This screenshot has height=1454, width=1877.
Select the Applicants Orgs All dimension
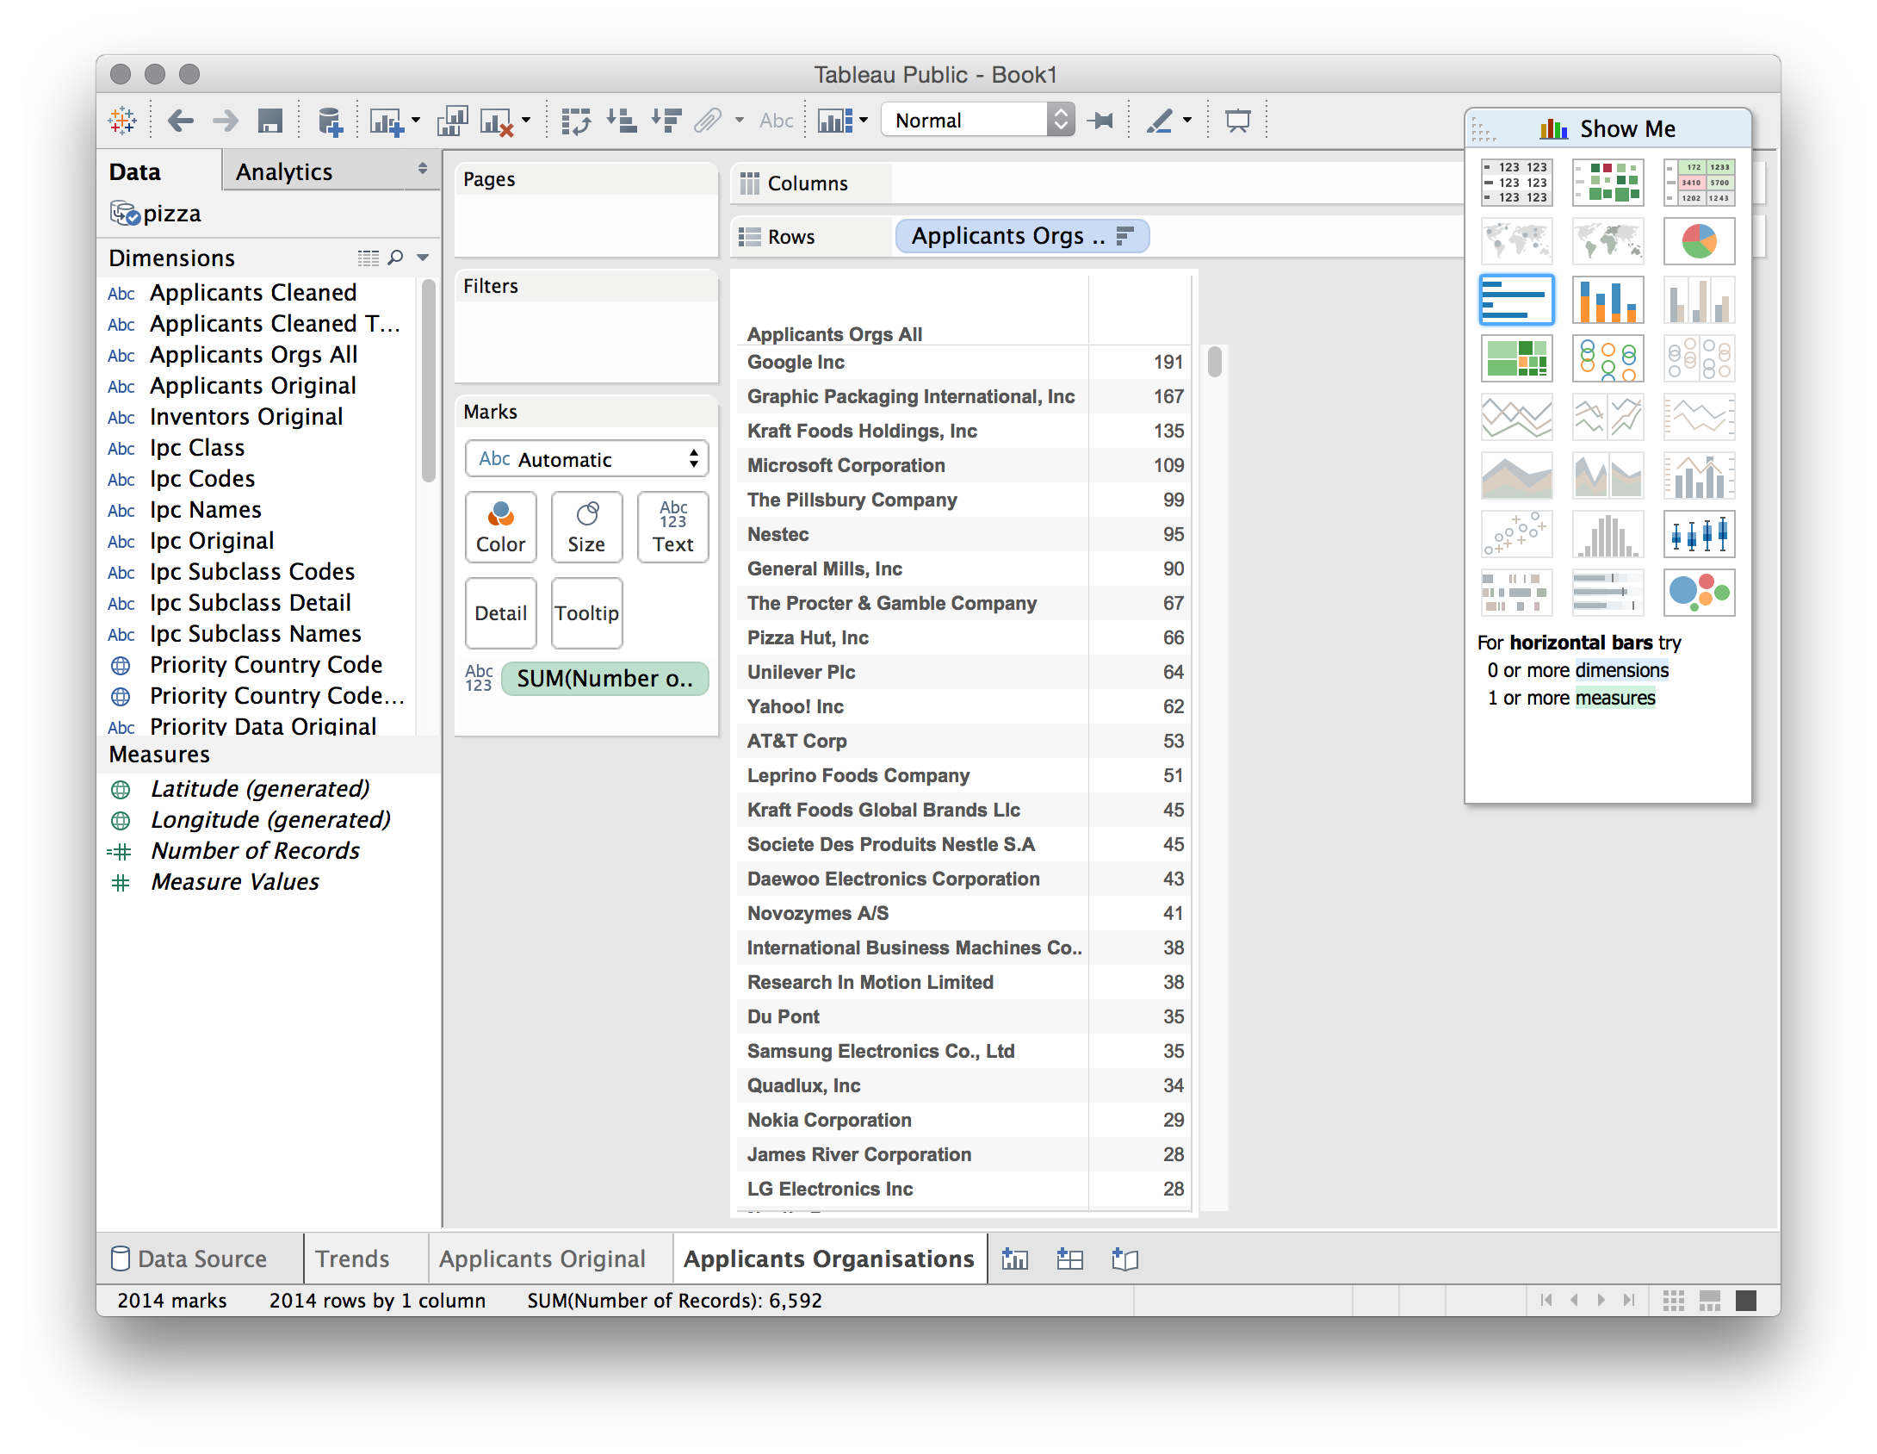253,355
